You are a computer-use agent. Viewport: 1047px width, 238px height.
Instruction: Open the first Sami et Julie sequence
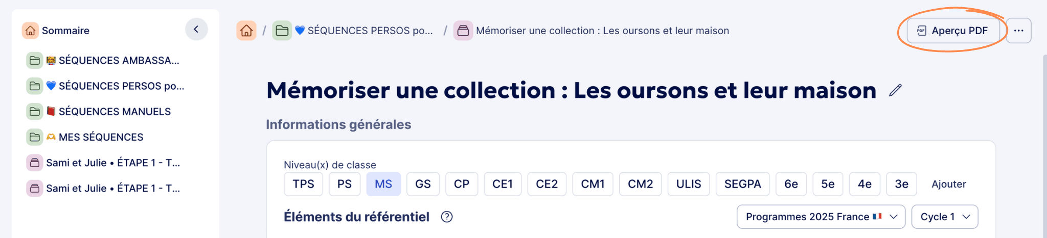tap(112, 163)
